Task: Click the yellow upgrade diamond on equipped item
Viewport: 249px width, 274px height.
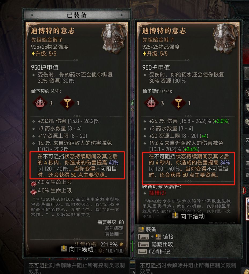Action: [33, 54]
